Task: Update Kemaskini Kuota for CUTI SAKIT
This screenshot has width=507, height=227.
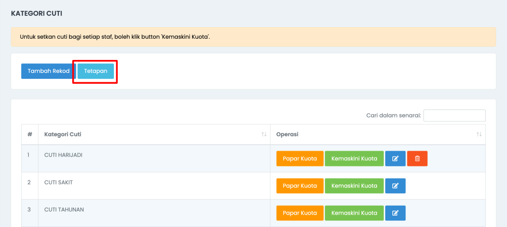Action: [x=354, y=186]
